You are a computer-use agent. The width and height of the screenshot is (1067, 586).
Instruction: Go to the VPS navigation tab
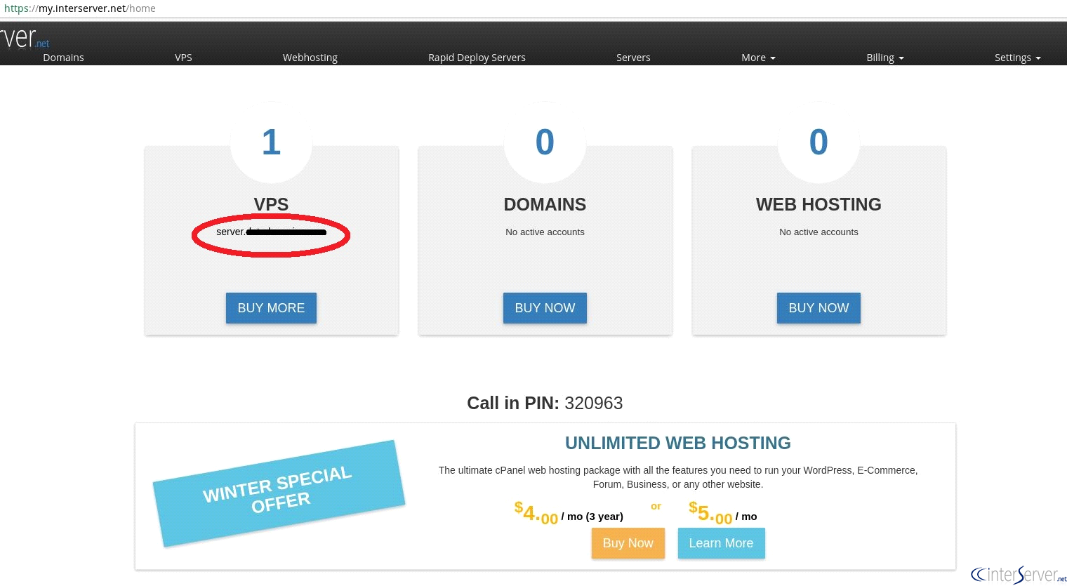(183, 58)
